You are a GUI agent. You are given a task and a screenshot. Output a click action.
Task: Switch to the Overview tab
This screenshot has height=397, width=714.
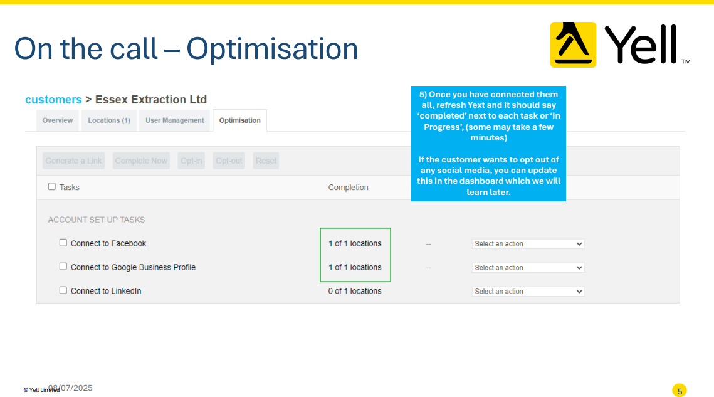coord(58,120)
